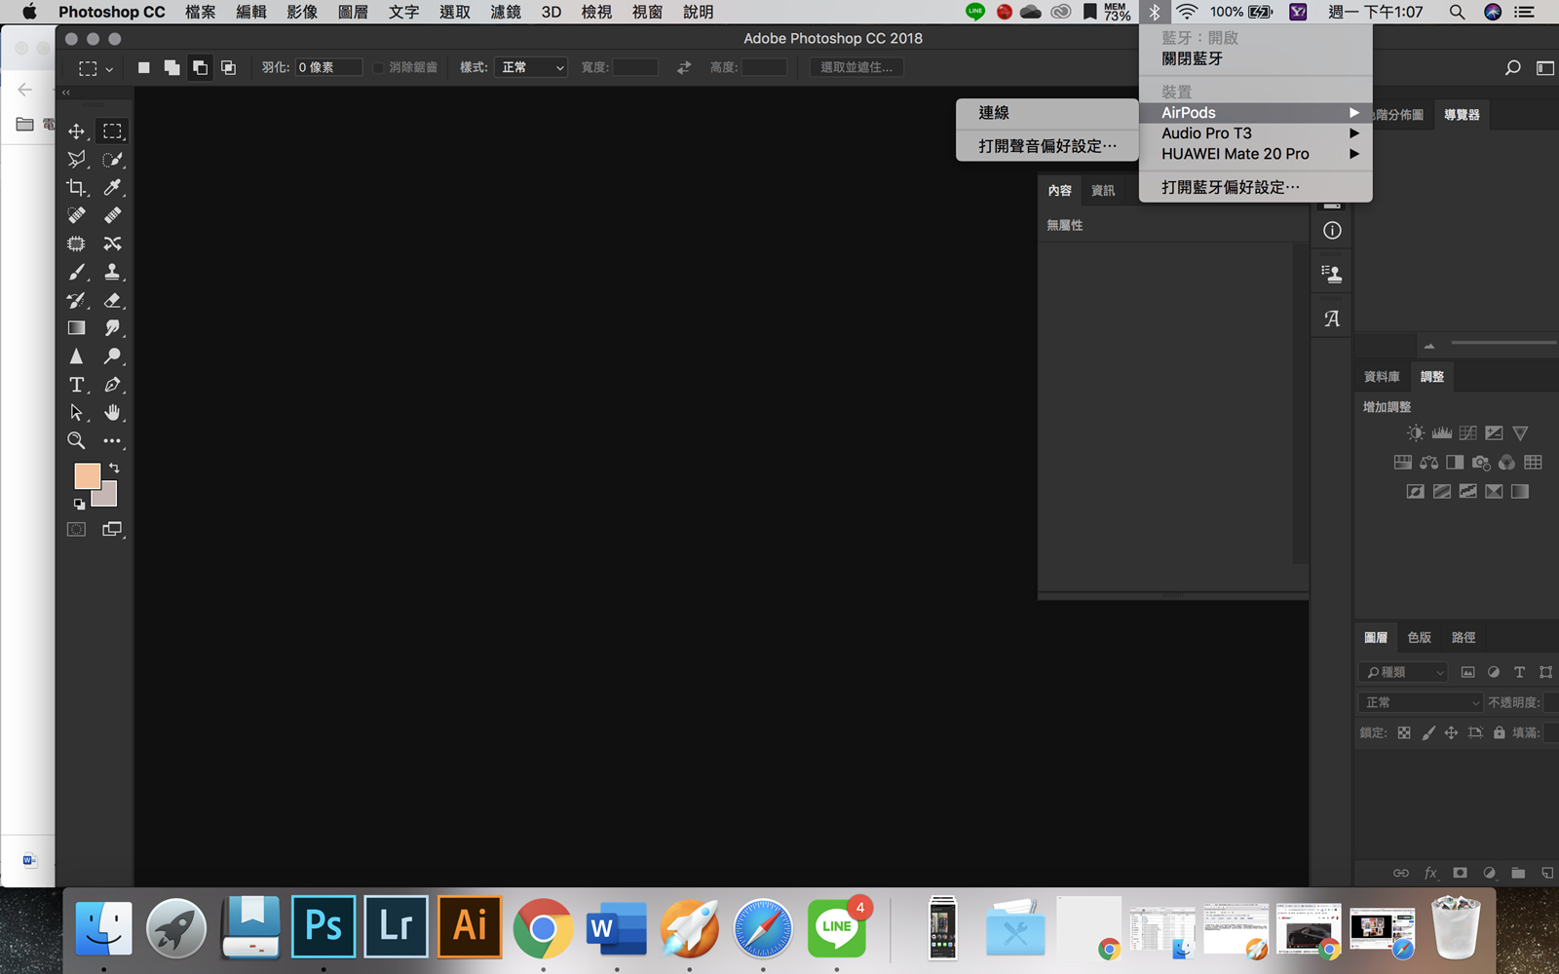
Task: Select the Eyedropper tool
Action: tap(113, 187)
